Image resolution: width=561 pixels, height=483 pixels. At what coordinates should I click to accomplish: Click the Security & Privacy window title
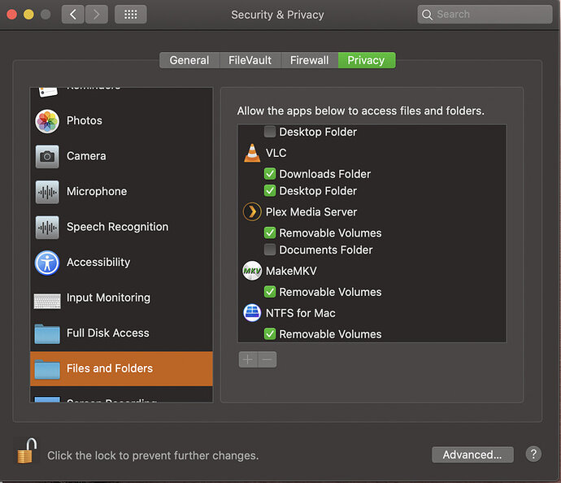point(277,15)
